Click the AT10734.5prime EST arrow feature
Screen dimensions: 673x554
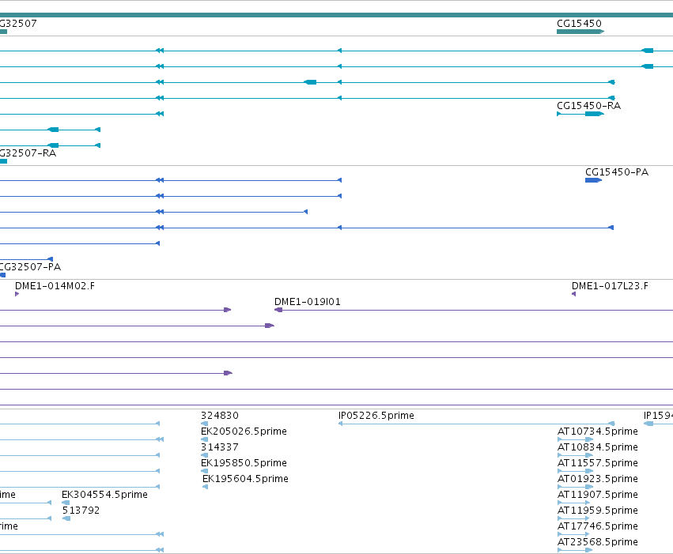[575, 439]
